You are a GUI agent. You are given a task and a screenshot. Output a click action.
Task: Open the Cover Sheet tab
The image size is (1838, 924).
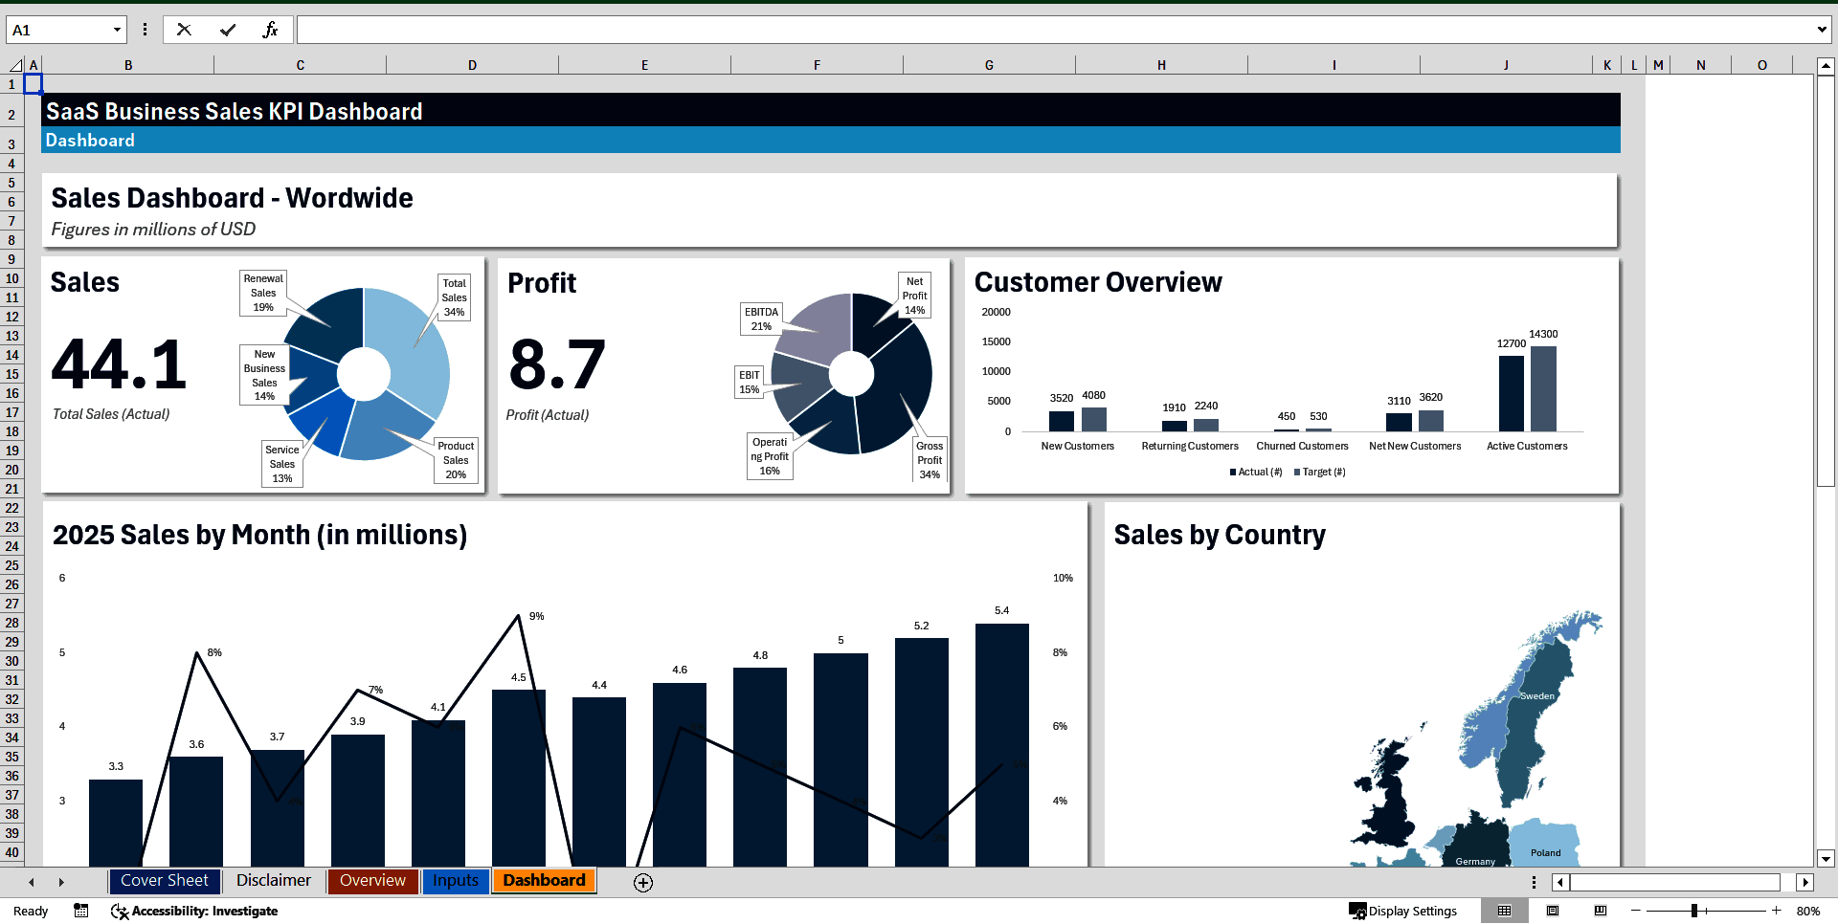click(x=164, y=881)
